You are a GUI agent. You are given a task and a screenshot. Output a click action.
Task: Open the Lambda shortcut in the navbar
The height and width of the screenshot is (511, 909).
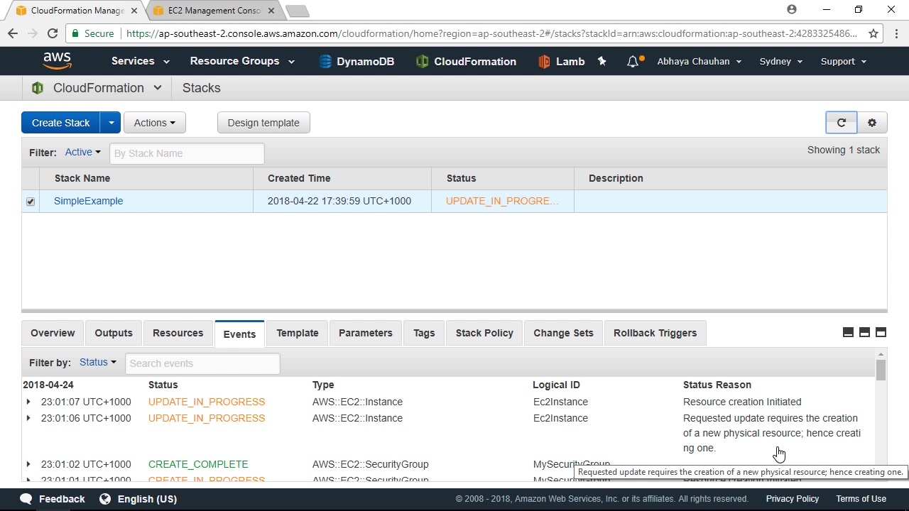[x=561, y=62]
